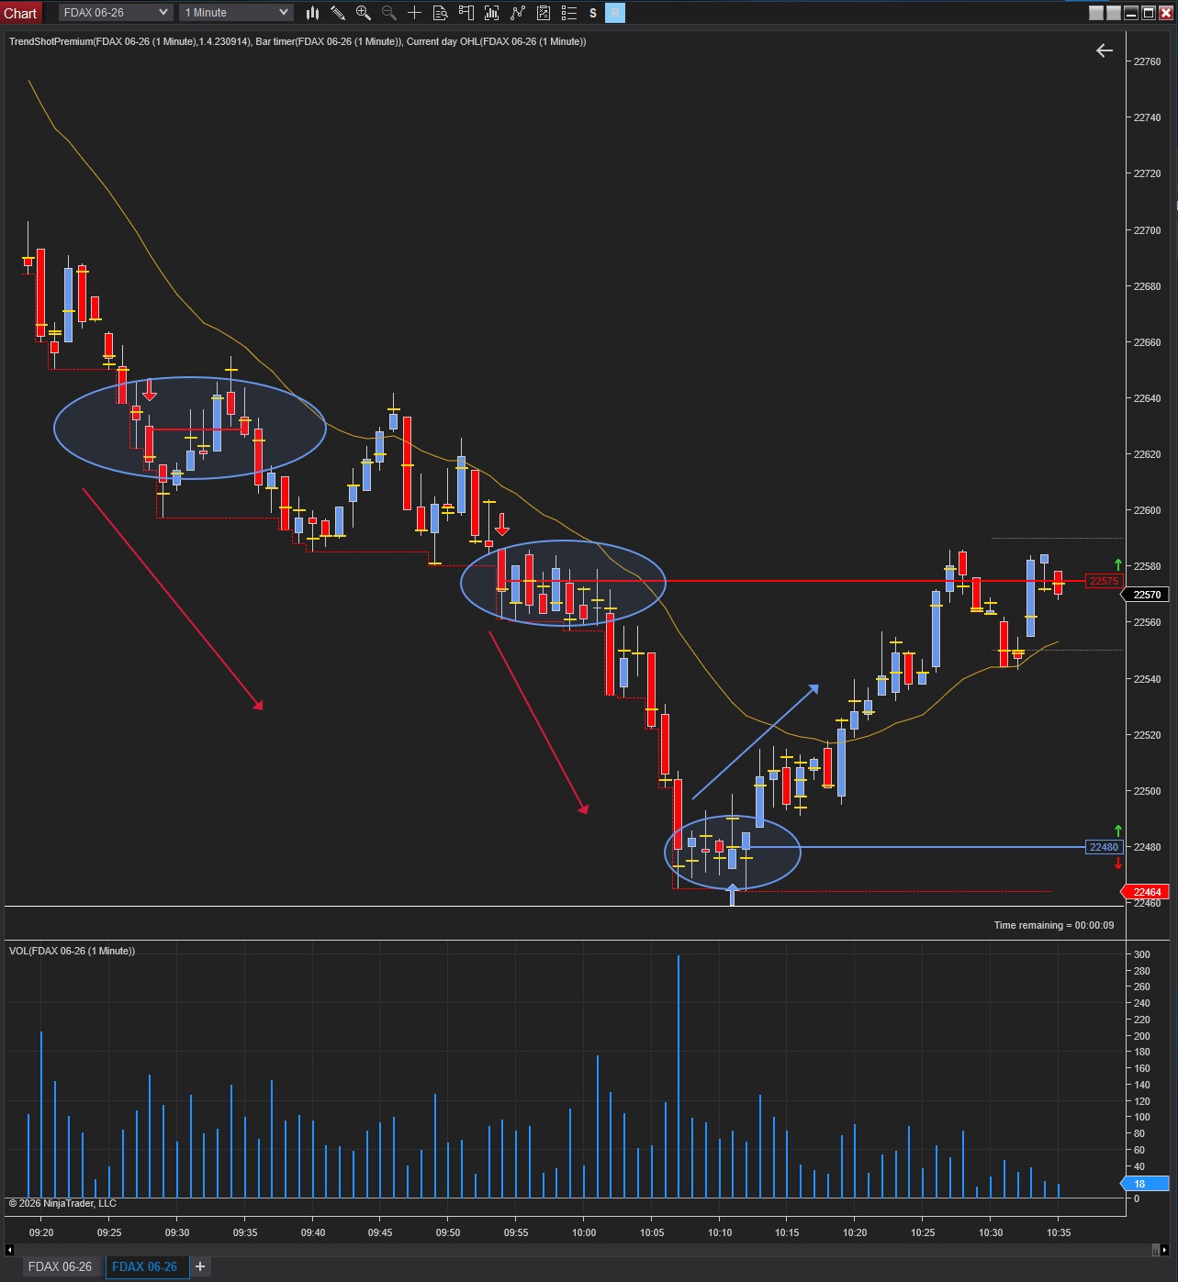Open the Data Box icon
Viewport: 1178px width, 1282px height.
click(441, 13)
